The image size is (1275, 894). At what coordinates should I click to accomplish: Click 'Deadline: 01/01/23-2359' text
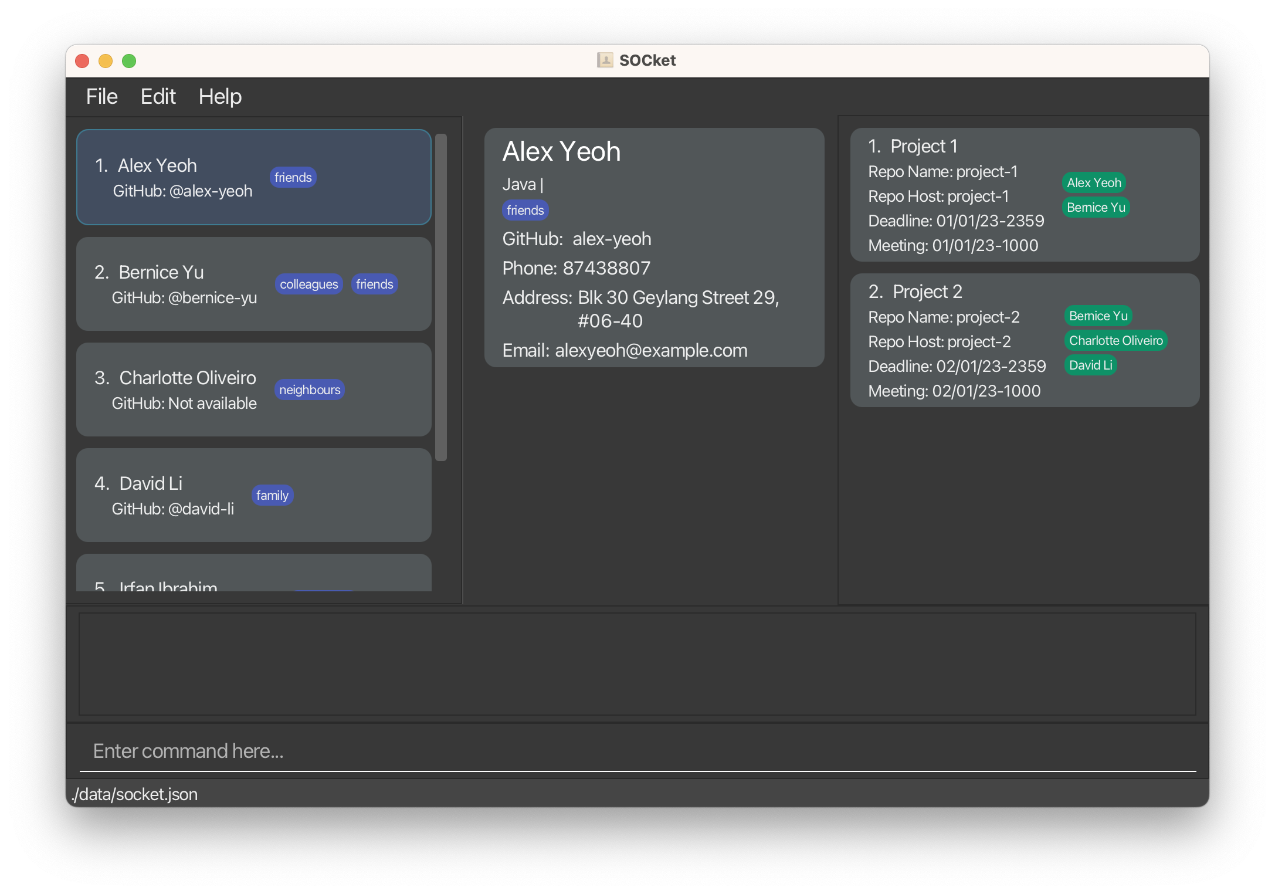click(x=956, y=221)
